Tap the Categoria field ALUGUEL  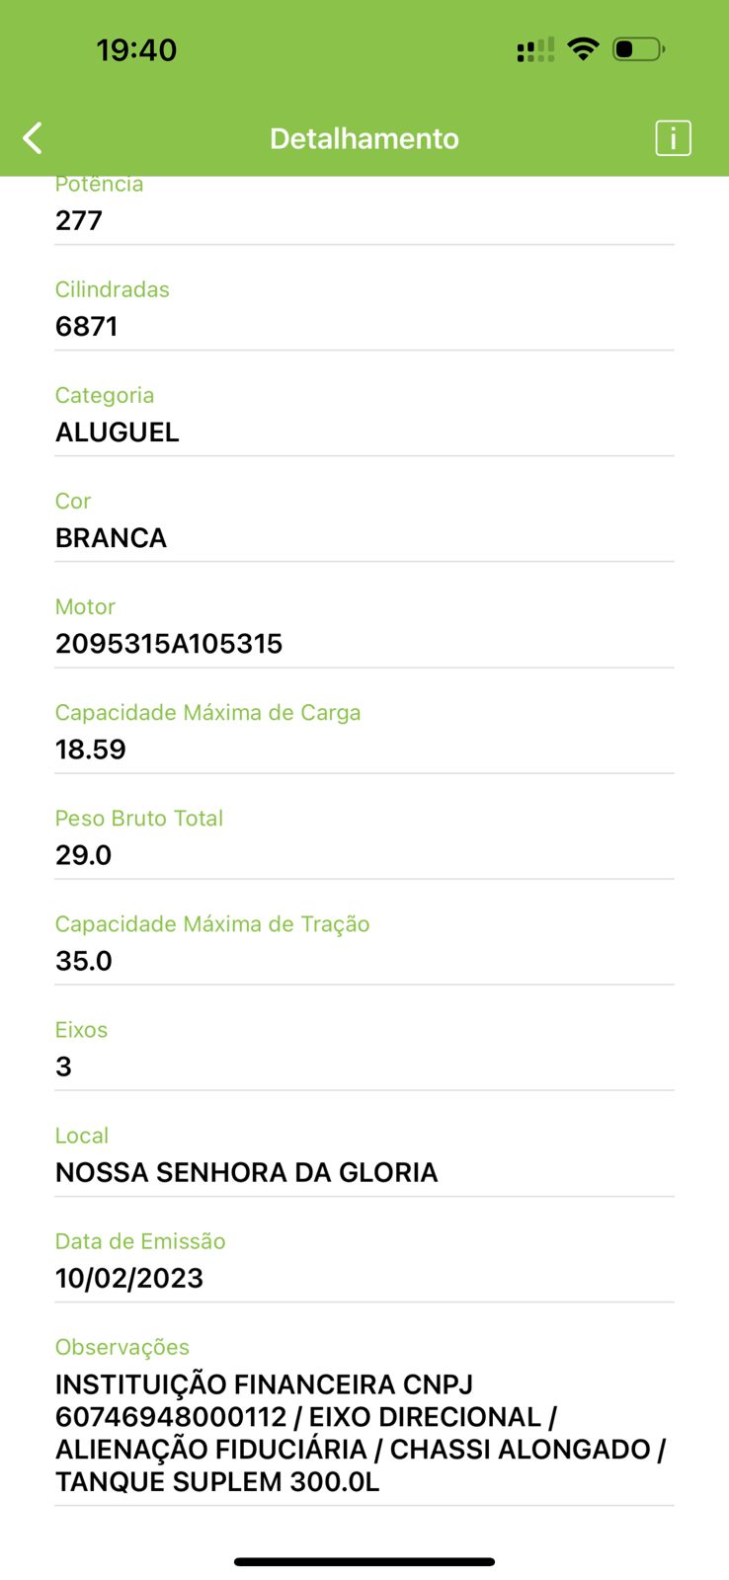point(118,432)
